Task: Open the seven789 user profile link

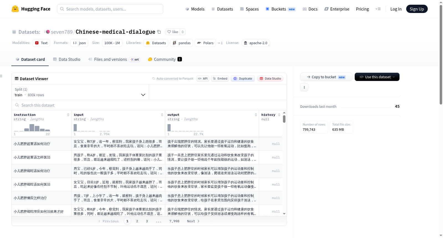Action: pos(62,32)
